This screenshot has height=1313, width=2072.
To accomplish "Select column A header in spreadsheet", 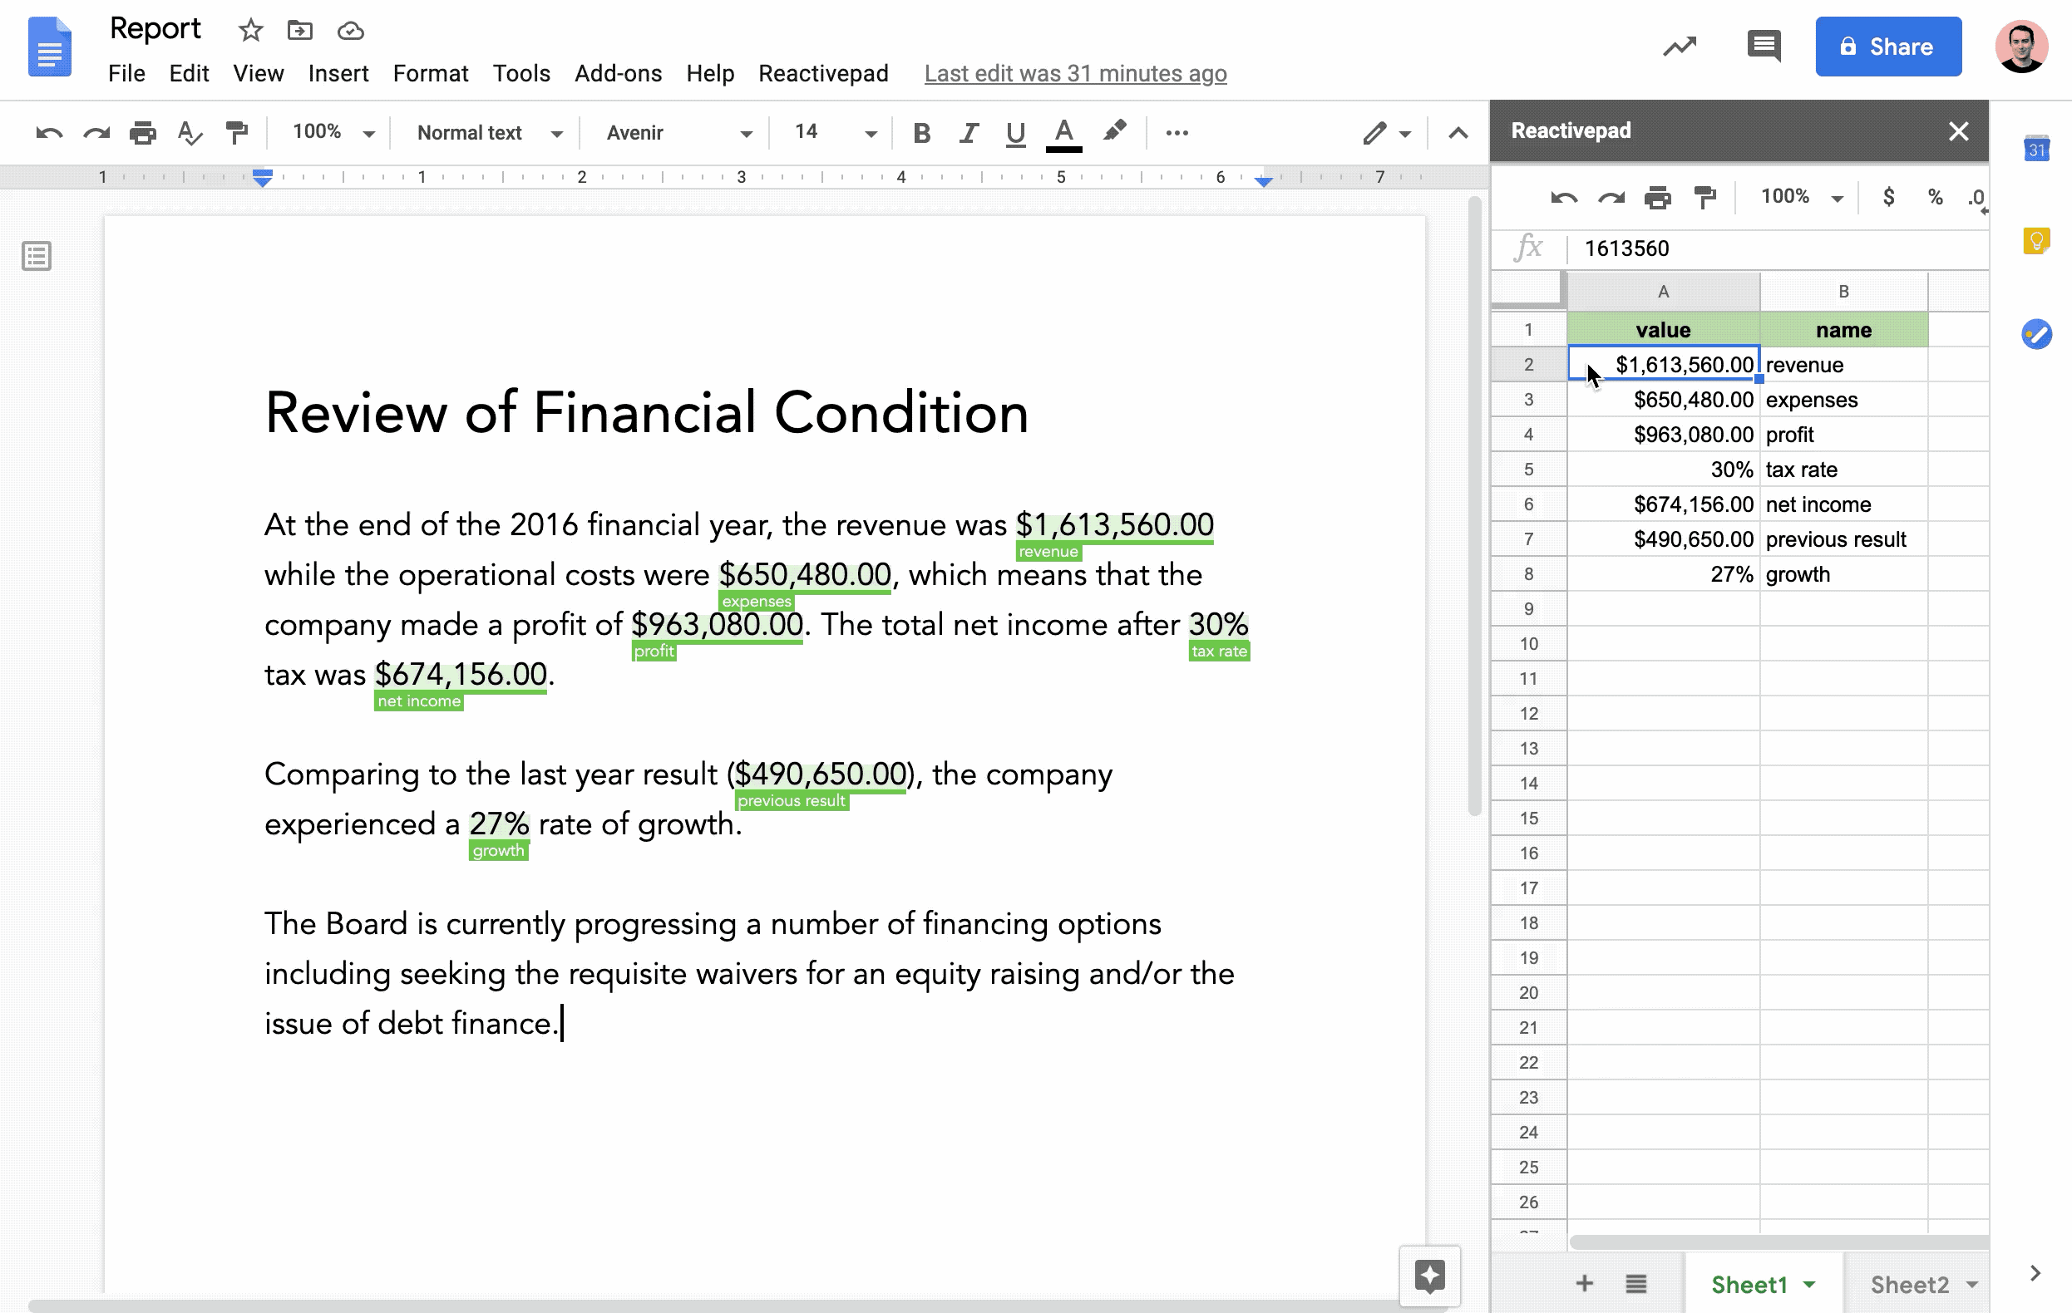I will [x=1662, y=292].
